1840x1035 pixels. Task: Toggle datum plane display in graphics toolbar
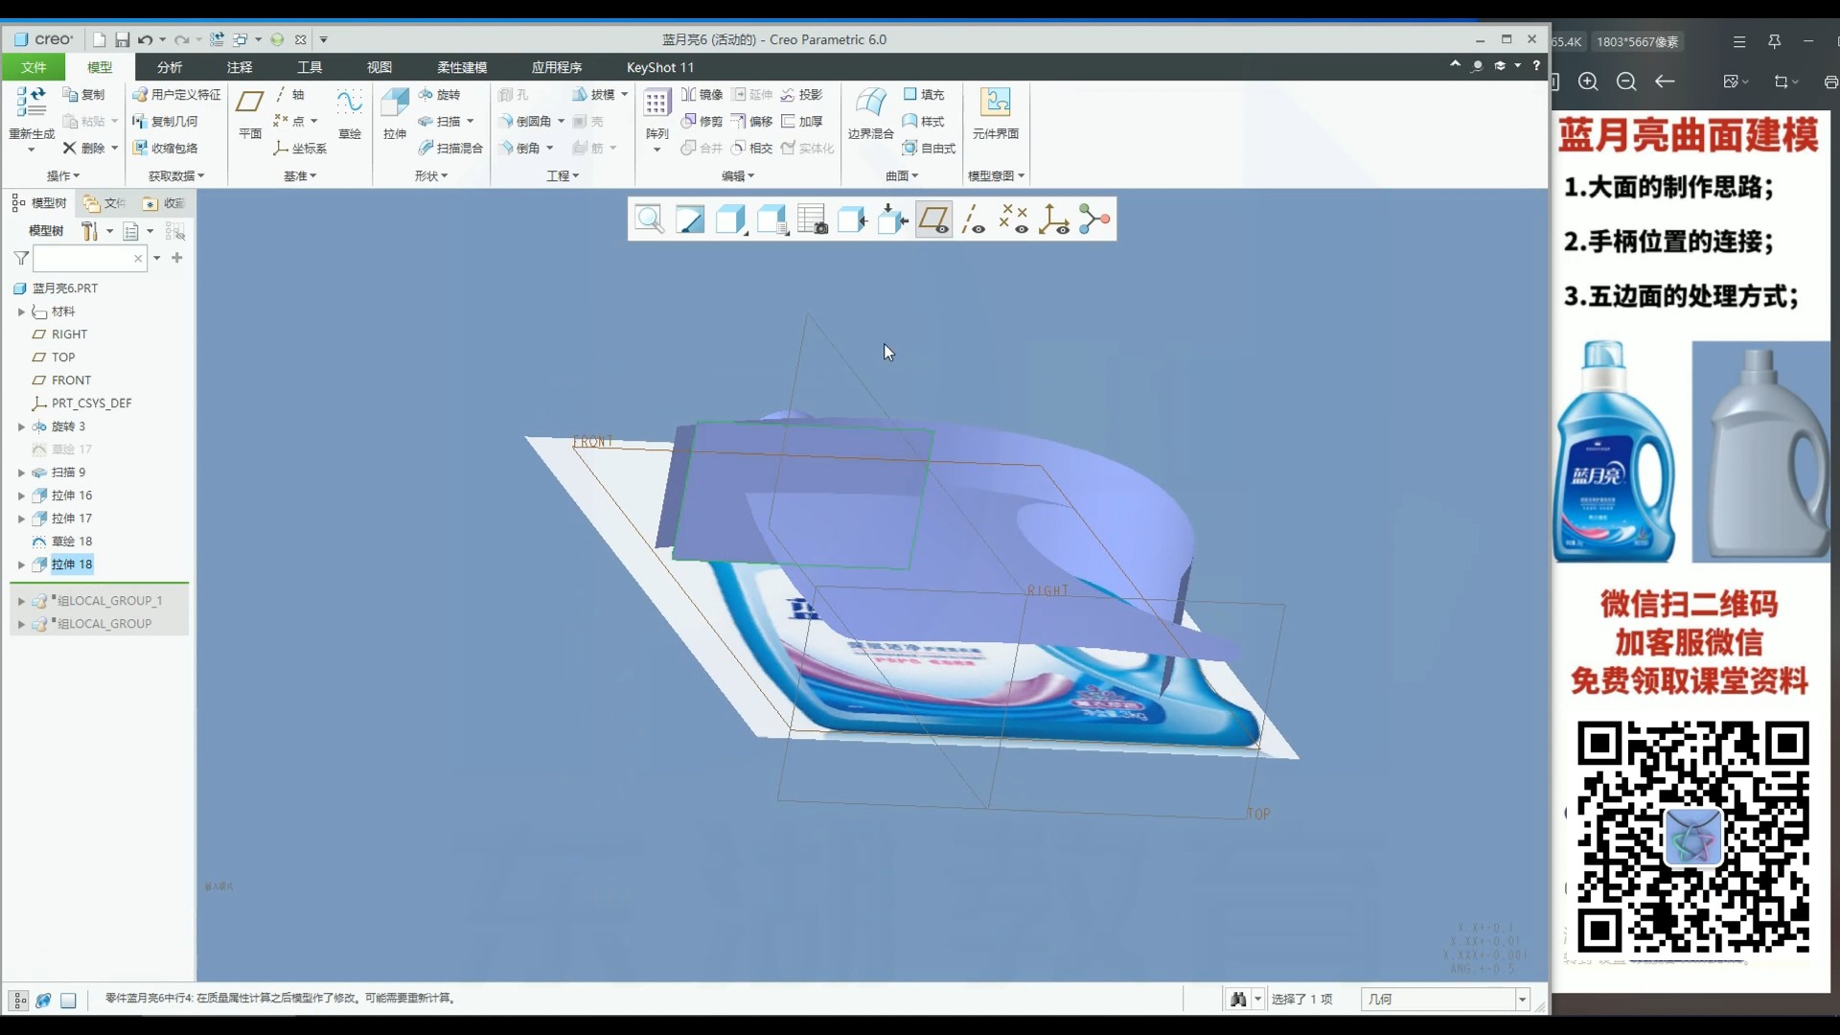click(933, 219)
